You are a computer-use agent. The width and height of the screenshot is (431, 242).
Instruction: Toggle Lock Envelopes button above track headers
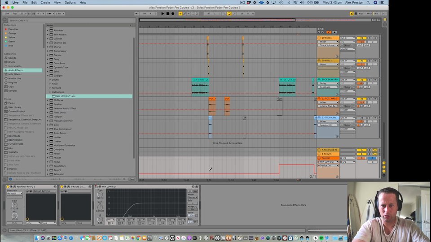coord(334,32)
